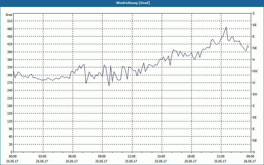Image resolution: width=264 pixels, height=165 pixels.
Task: Select the 12:00 time axis label
Action: pyautogui.click(x=132, y=156)
